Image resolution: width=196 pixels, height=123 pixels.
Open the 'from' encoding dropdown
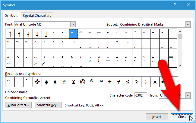188,95
